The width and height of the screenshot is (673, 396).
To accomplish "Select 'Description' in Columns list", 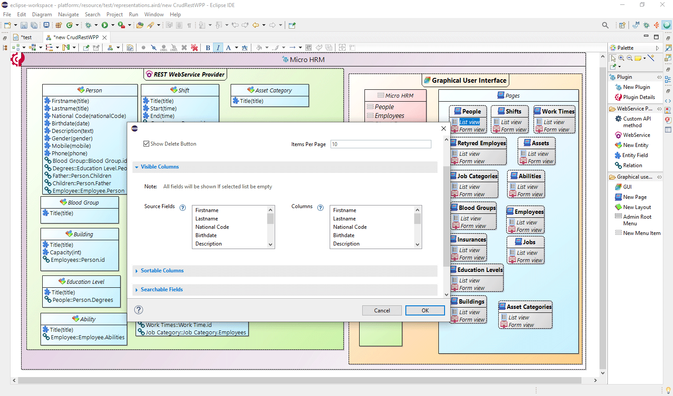I will click(346, 244).
